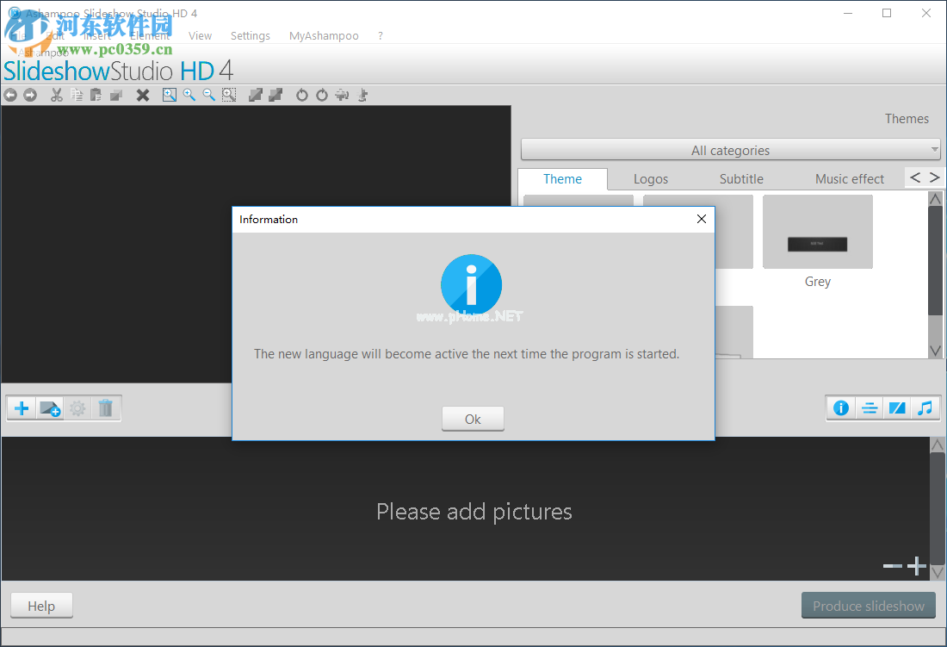
Task: Switch to the Logos tab
Action: 650,178
